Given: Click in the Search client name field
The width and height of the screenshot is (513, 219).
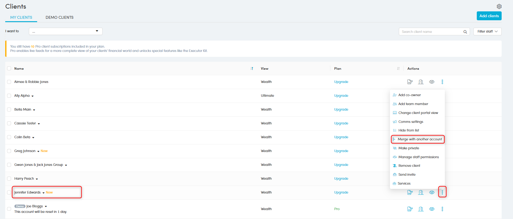Looking at the screenshot, I should pyautogui.click(x=431, y=32).
